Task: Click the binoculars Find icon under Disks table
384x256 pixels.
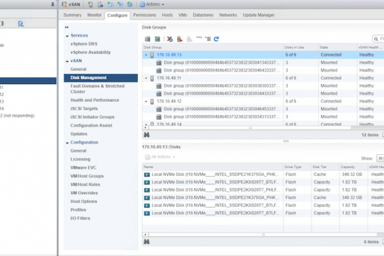Action: click(x=146, y=242)
